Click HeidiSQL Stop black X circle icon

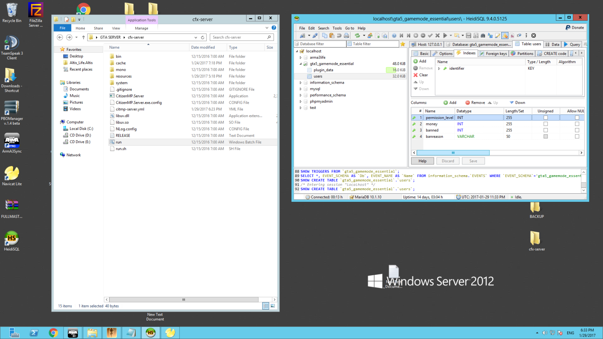pyautogui.click(x=534, y=35)
